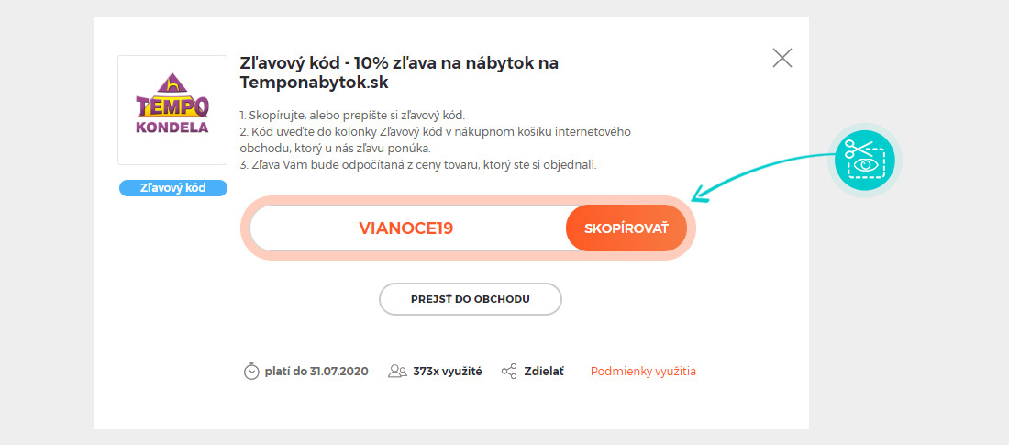Click the platí do 31.07.2020 expiry text

316,372
